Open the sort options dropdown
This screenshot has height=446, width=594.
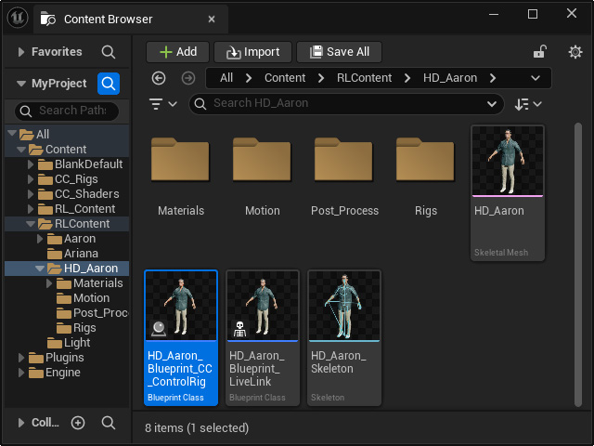pyautogui.click(x=528, y=104)
